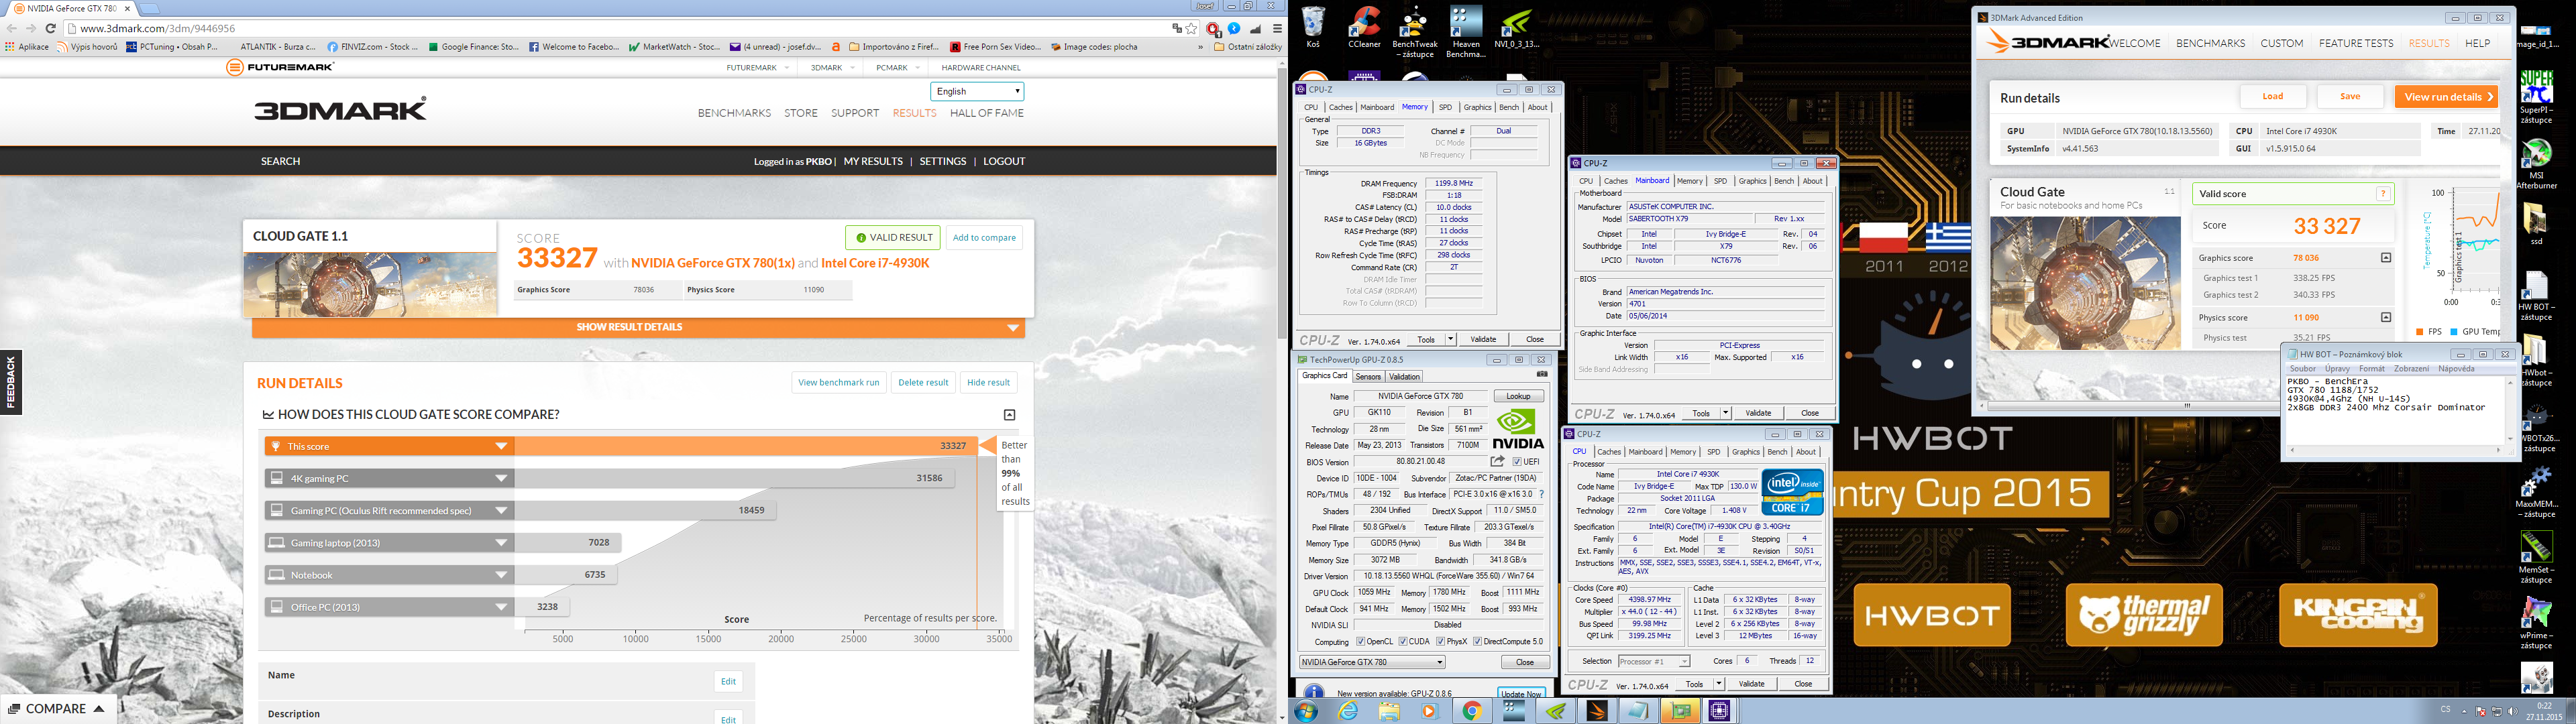Open the Chrome hamburger menu icon
The width and height of the screenshot is (2576, 724).
click(x=1277, y=29)
